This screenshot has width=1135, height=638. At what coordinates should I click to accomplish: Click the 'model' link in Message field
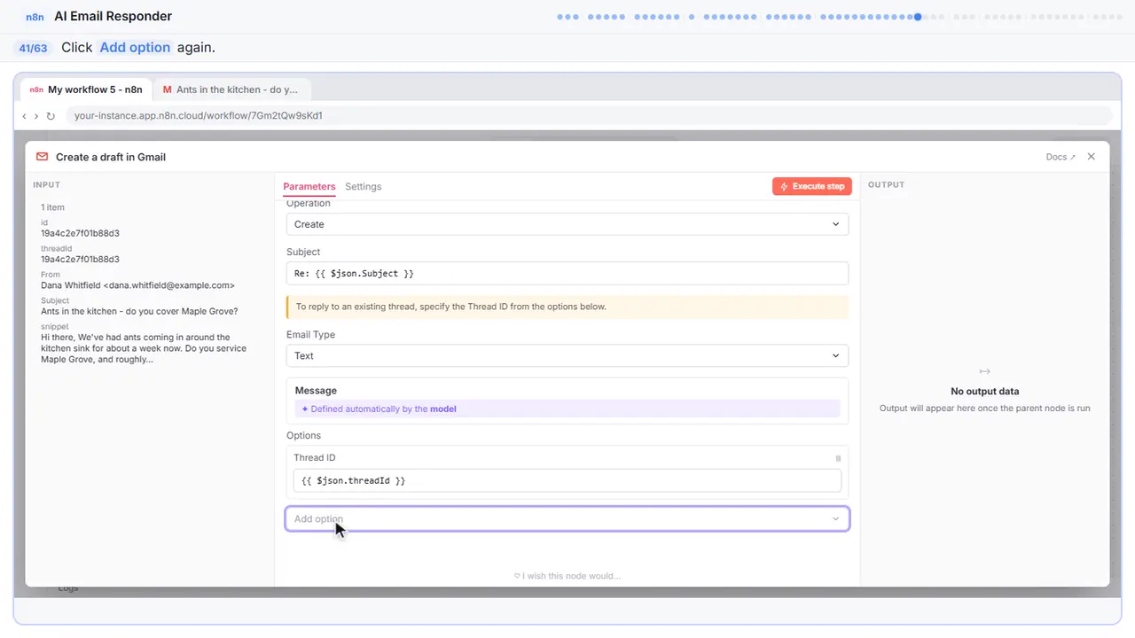pos(443,409)
